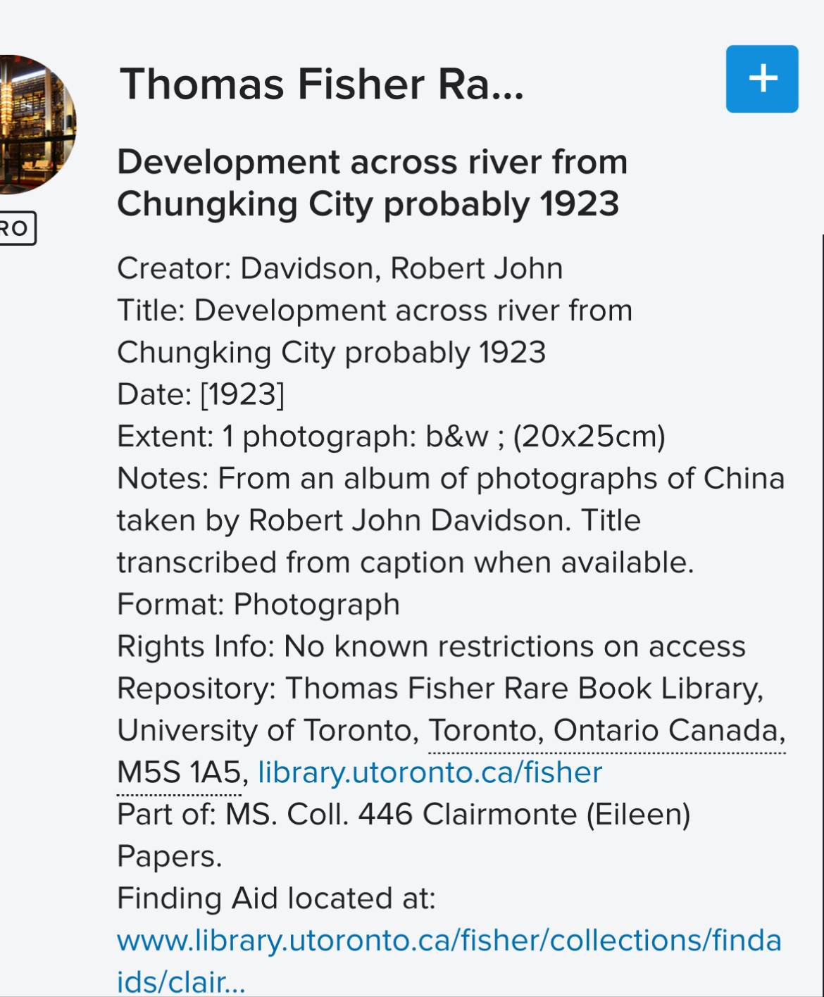Click the Creator: Davidson, Robert John line
The image size is (824, 997).
[x=340, y=269]
